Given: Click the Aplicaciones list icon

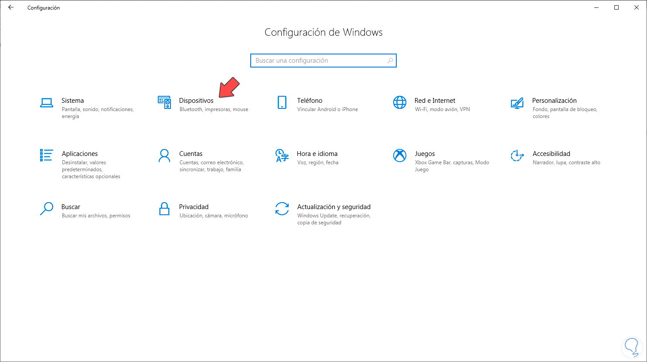Looking at the screenshot, I should pyautogui.click(x=46, y=155).
